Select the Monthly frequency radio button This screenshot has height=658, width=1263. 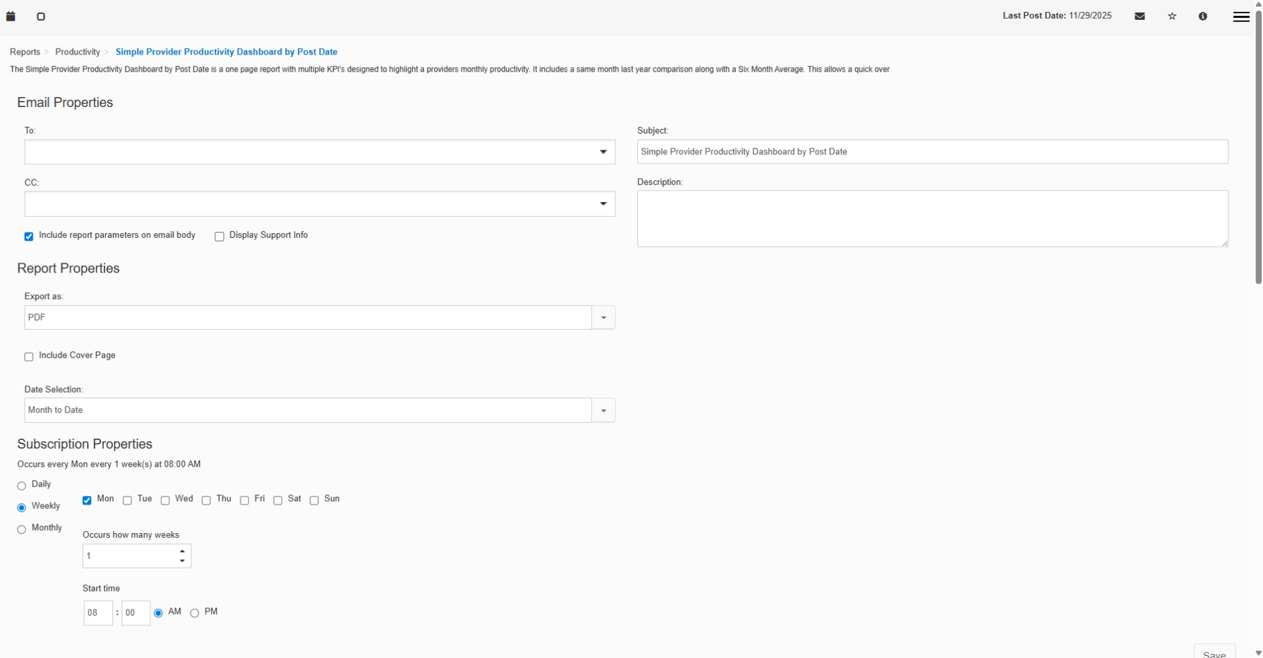point(22,530)
